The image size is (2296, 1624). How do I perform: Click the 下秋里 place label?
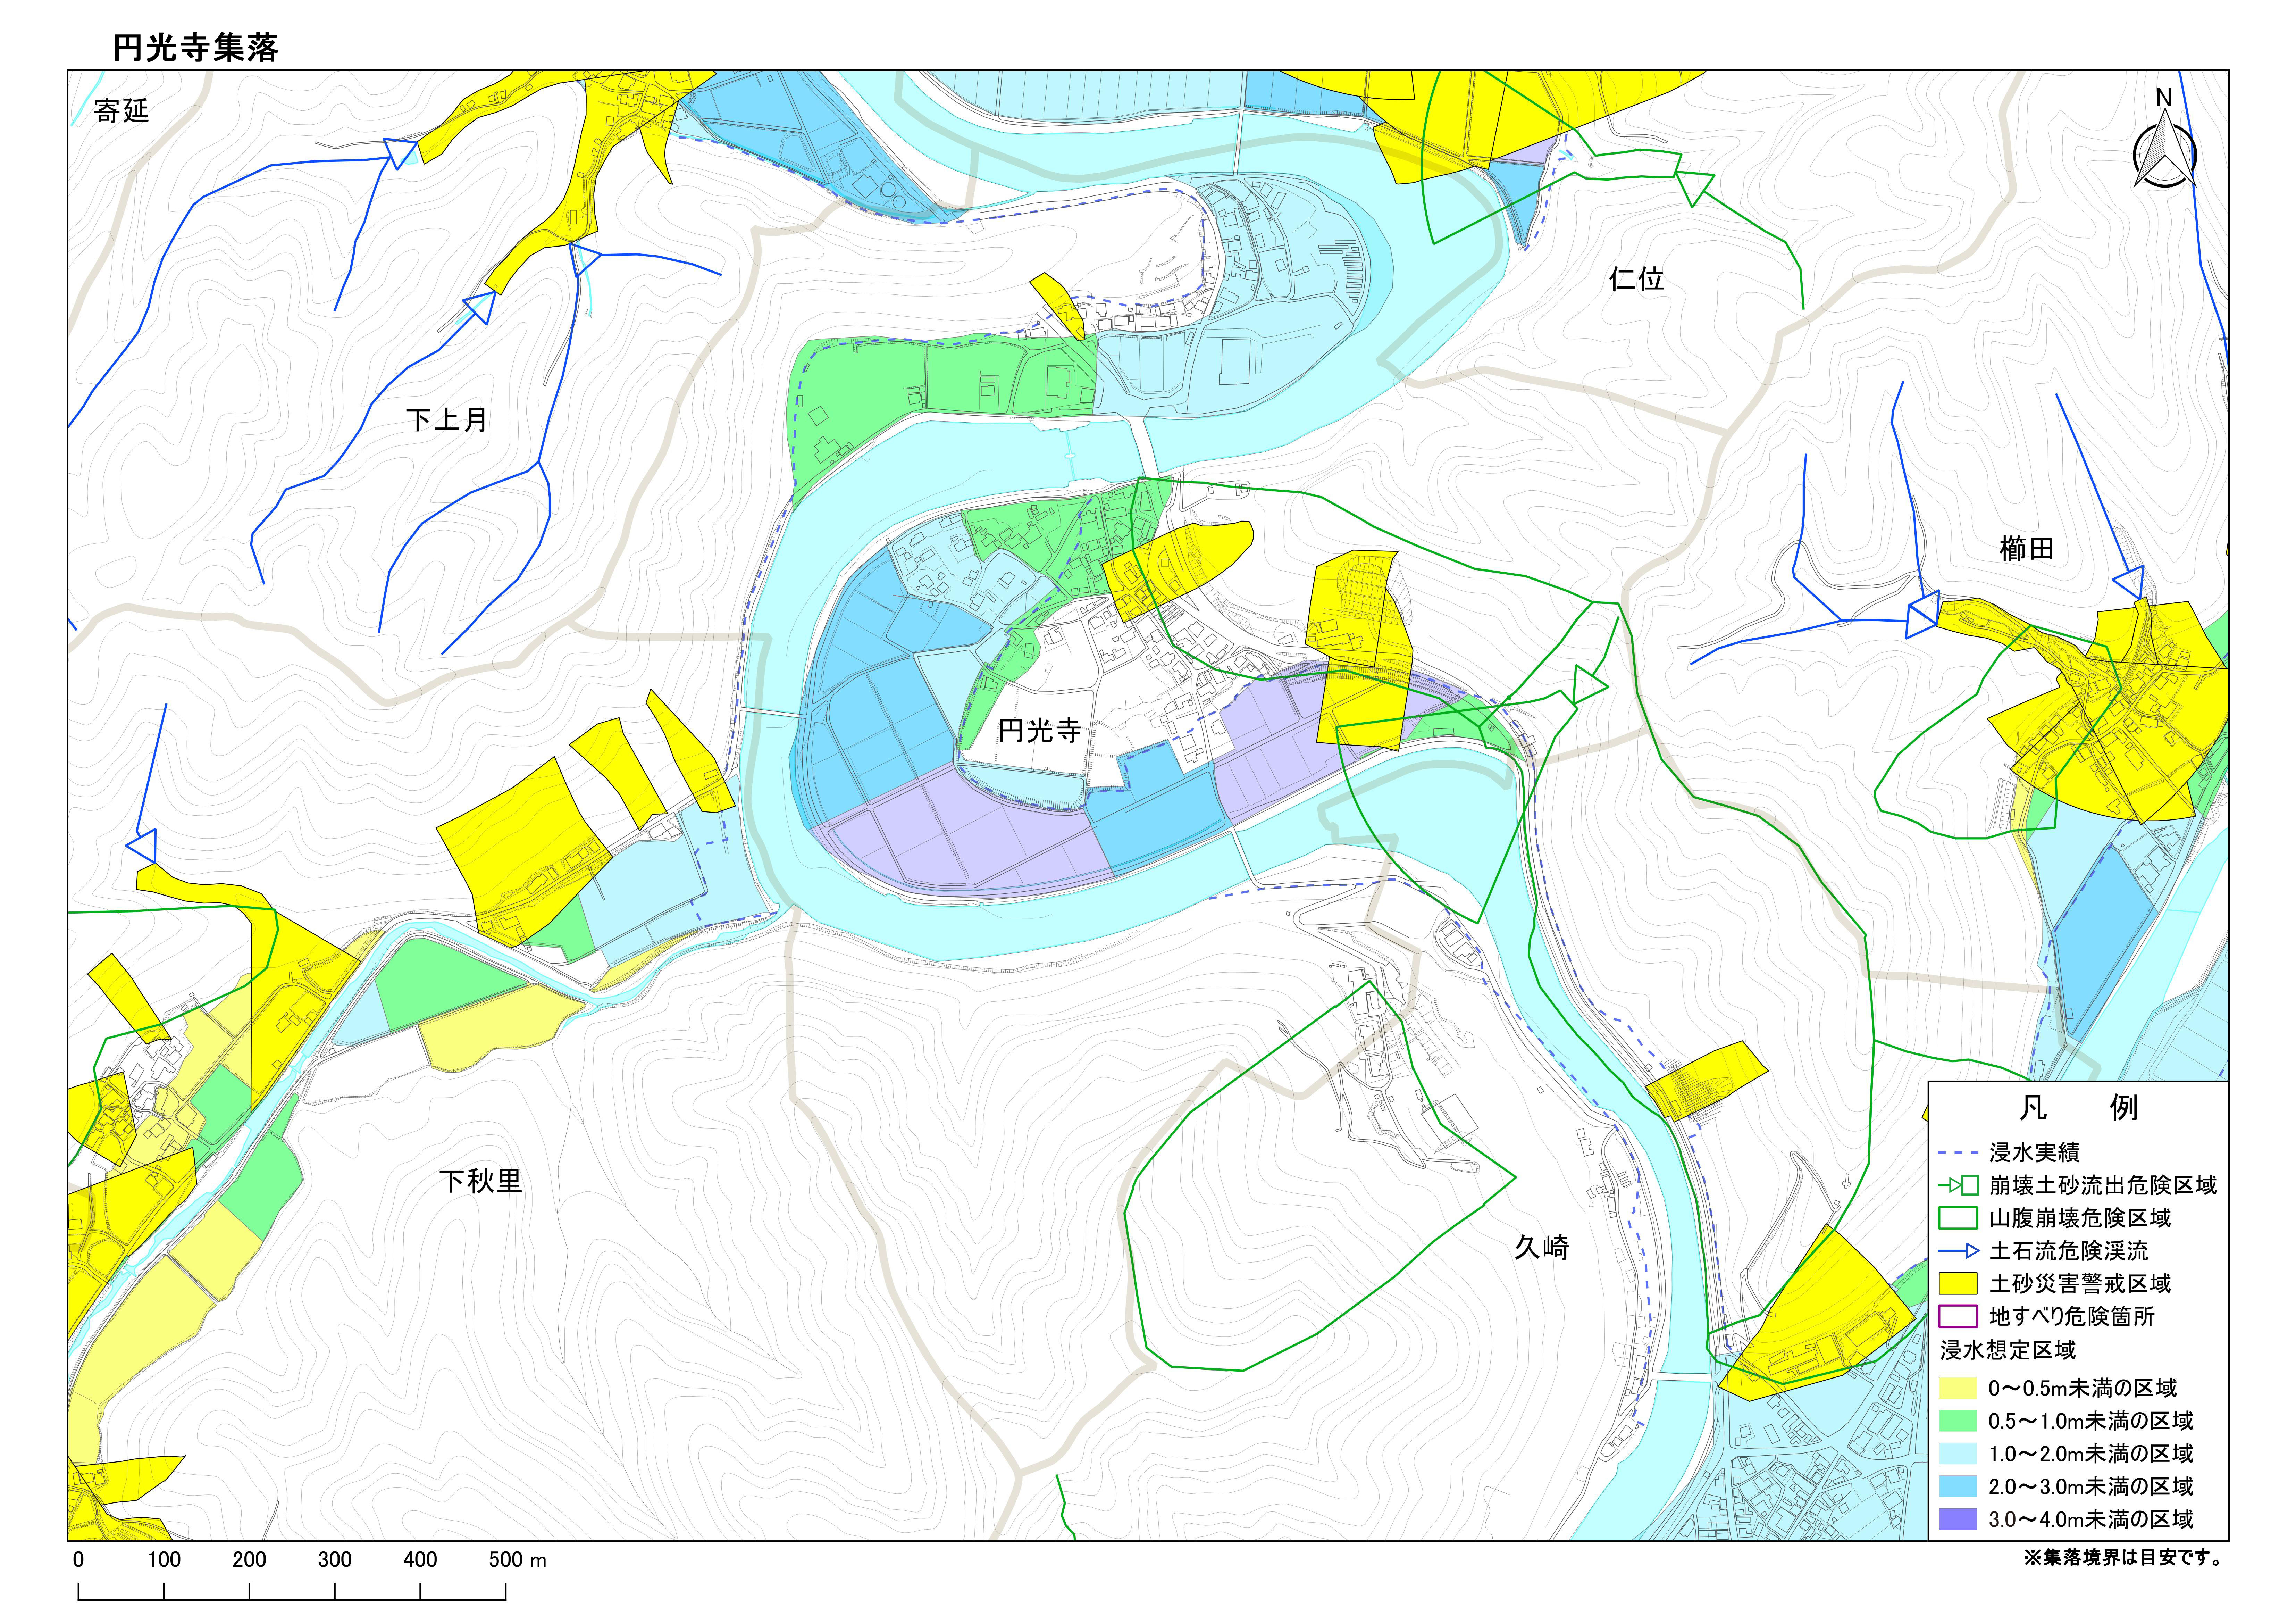coord(481,1181)
